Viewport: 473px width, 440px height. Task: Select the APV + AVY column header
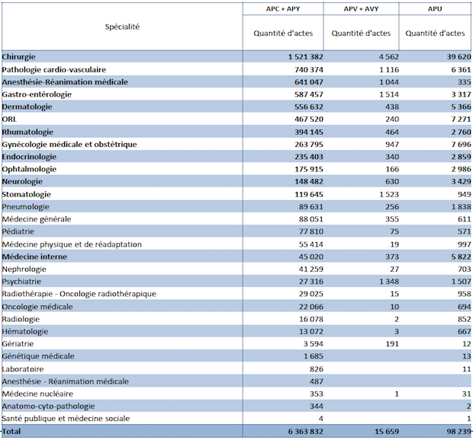361,8
